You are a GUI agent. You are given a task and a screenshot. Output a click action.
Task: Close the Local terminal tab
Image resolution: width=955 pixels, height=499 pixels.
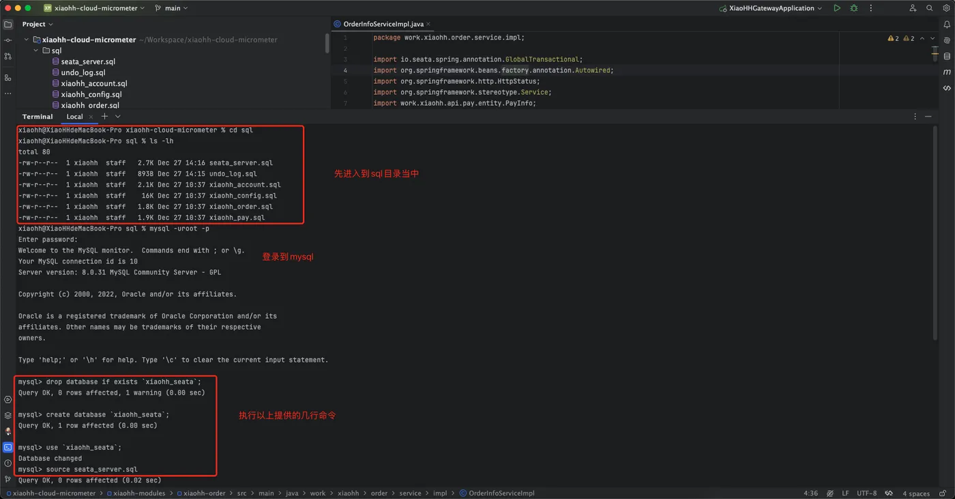click(x=91, y=117)
